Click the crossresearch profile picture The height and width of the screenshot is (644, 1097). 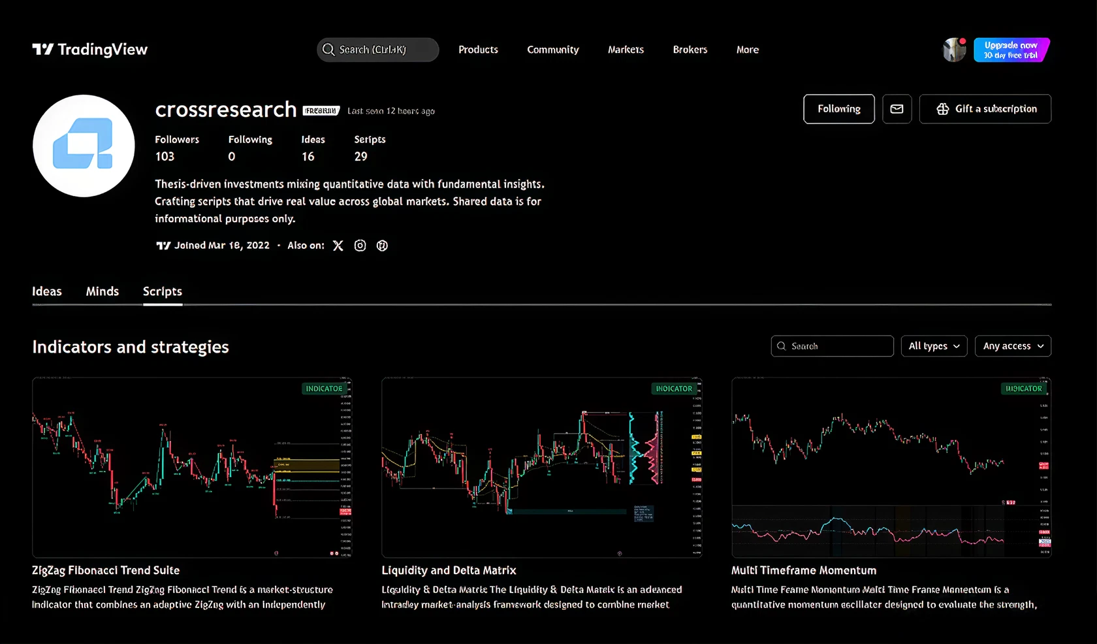coord(84,146)
